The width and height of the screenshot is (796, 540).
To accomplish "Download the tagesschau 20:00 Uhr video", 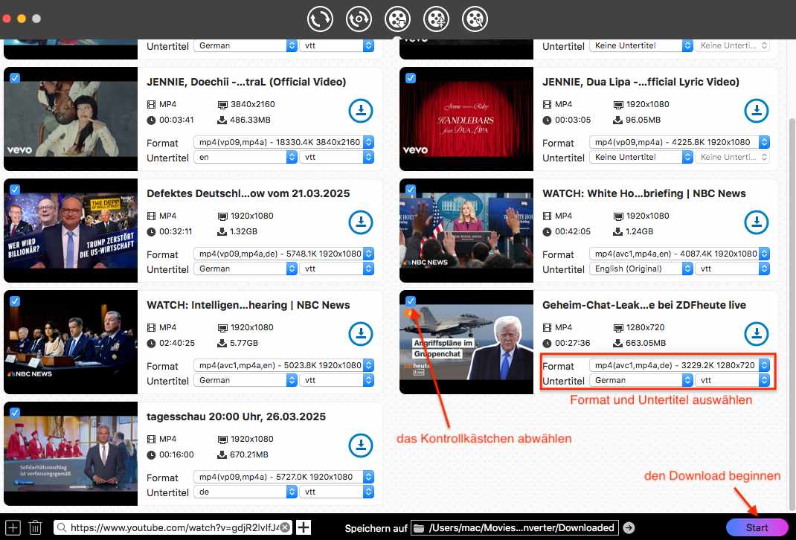I will (361, 446).
